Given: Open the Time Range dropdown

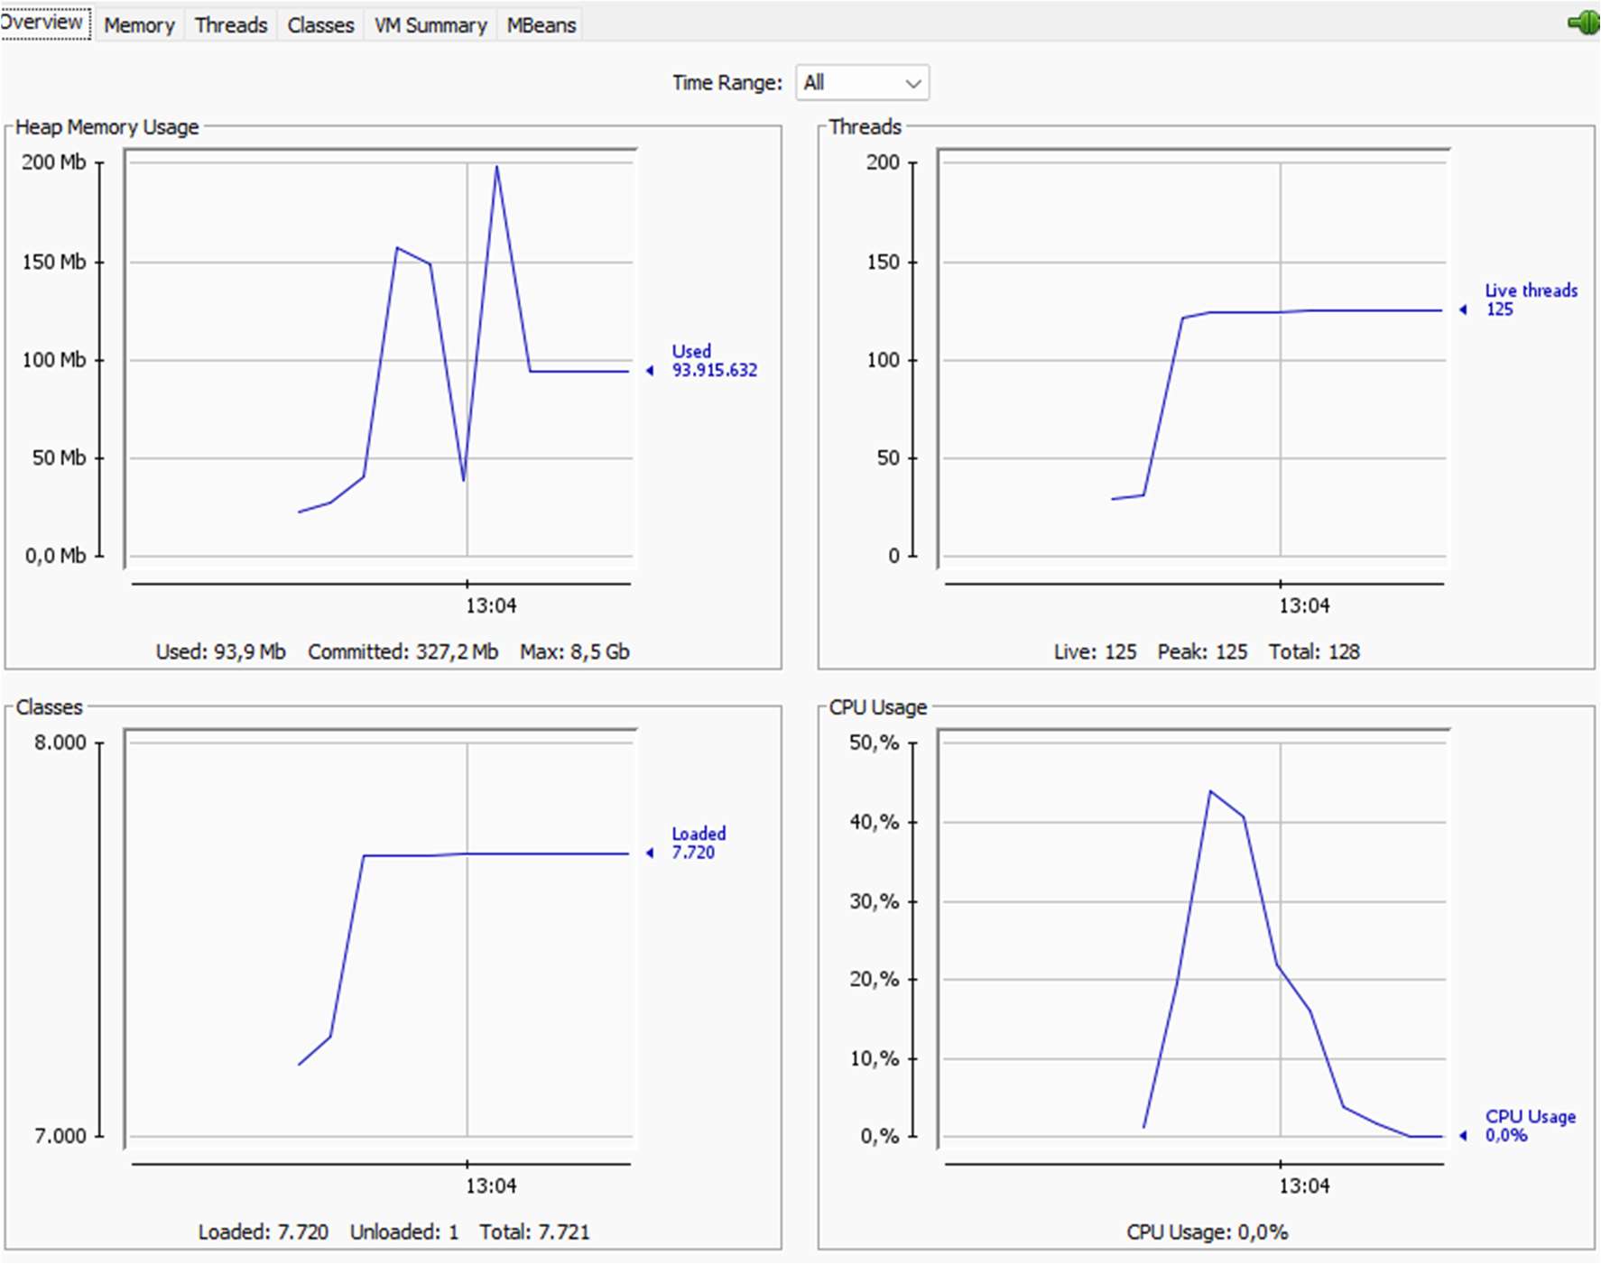Looking at the screenshot, I should pos(862,83).
